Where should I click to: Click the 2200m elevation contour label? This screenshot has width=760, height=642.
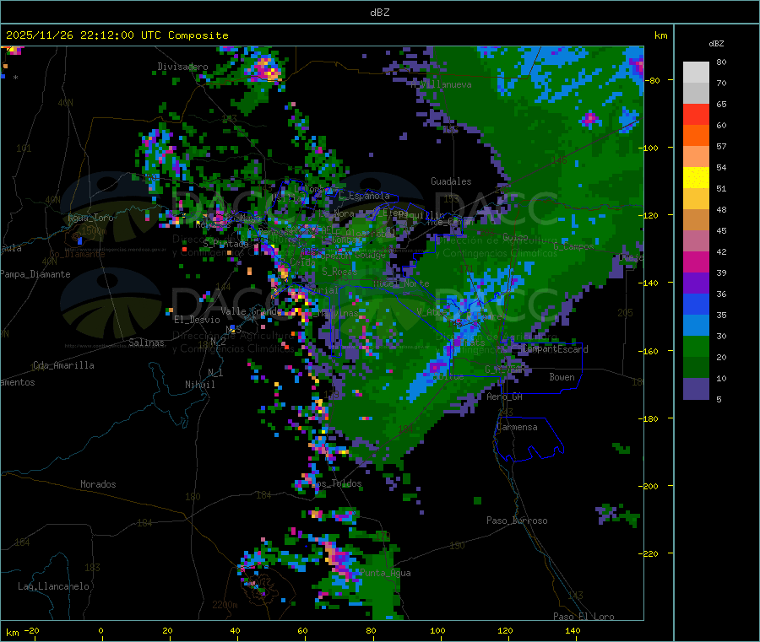(225, 605)
